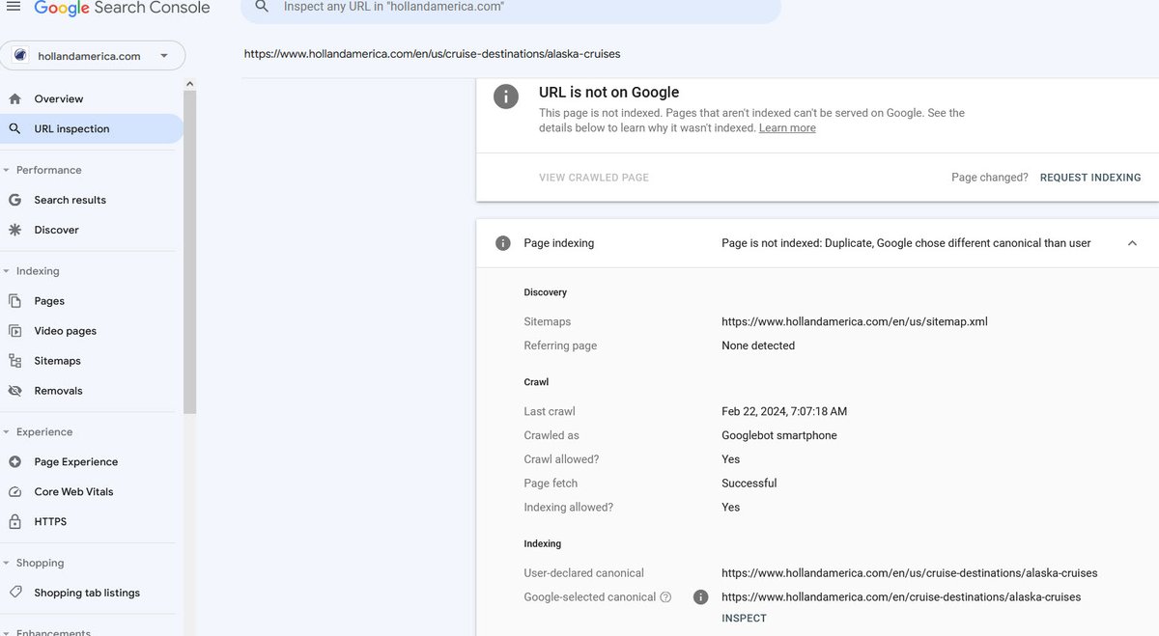Collapse the Page indexing panel chevron
Screen dimensions: 1159x636
(1132, 243)
